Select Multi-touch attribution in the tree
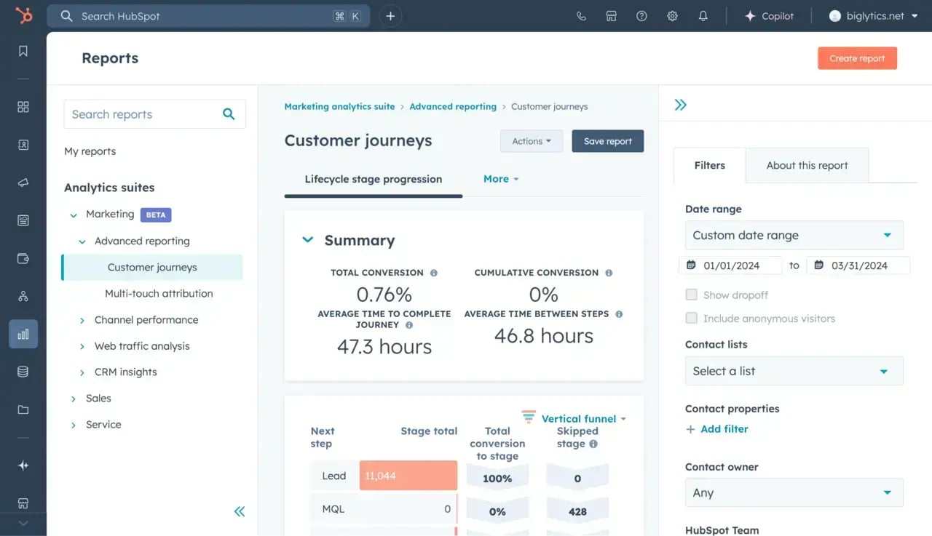Viewport: 932px width, 536px height. [x=159, y=293]
